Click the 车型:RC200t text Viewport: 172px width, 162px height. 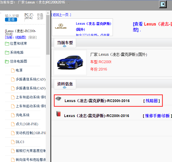pyautogui.click(x=101, y=62)
